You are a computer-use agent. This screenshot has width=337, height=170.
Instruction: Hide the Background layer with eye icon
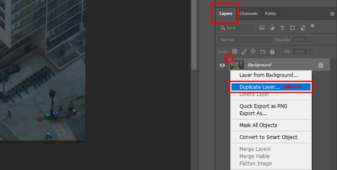pyautogui.click(x=222, y=65)
